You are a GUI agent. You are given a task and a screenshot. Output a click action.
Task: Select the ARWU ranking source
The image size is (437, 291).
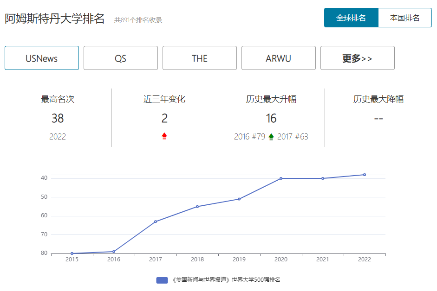pyautogui.click(x=278, y=58)
